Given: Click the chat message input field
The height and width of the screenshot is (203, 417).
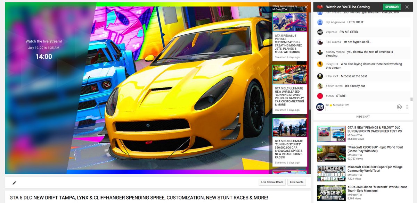Looking at the screenshot, I should 360,109.
